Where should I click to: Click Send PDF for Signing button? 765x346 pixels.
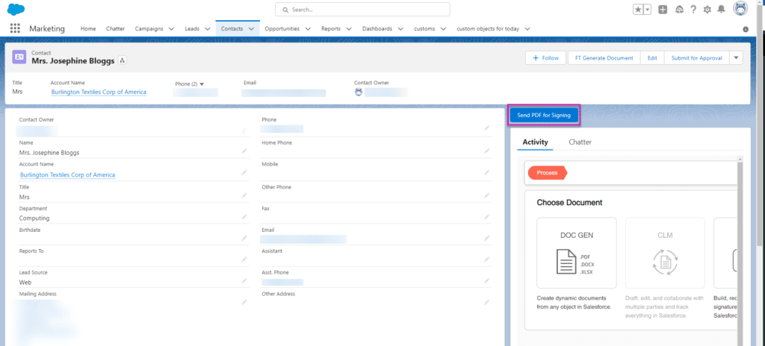click(544, 116)
